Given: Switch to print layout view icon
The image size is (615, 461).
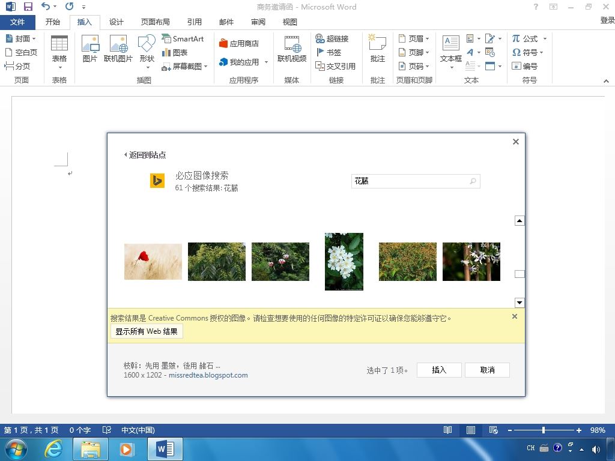Looking at the screenshot, I should [x=471, y=430].
